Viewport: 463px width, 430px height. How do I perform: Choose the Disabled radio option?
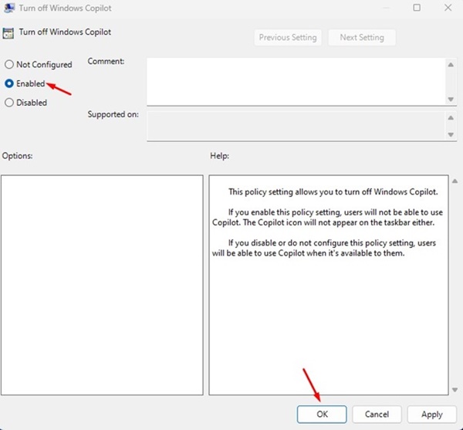[x=9, y=103]
